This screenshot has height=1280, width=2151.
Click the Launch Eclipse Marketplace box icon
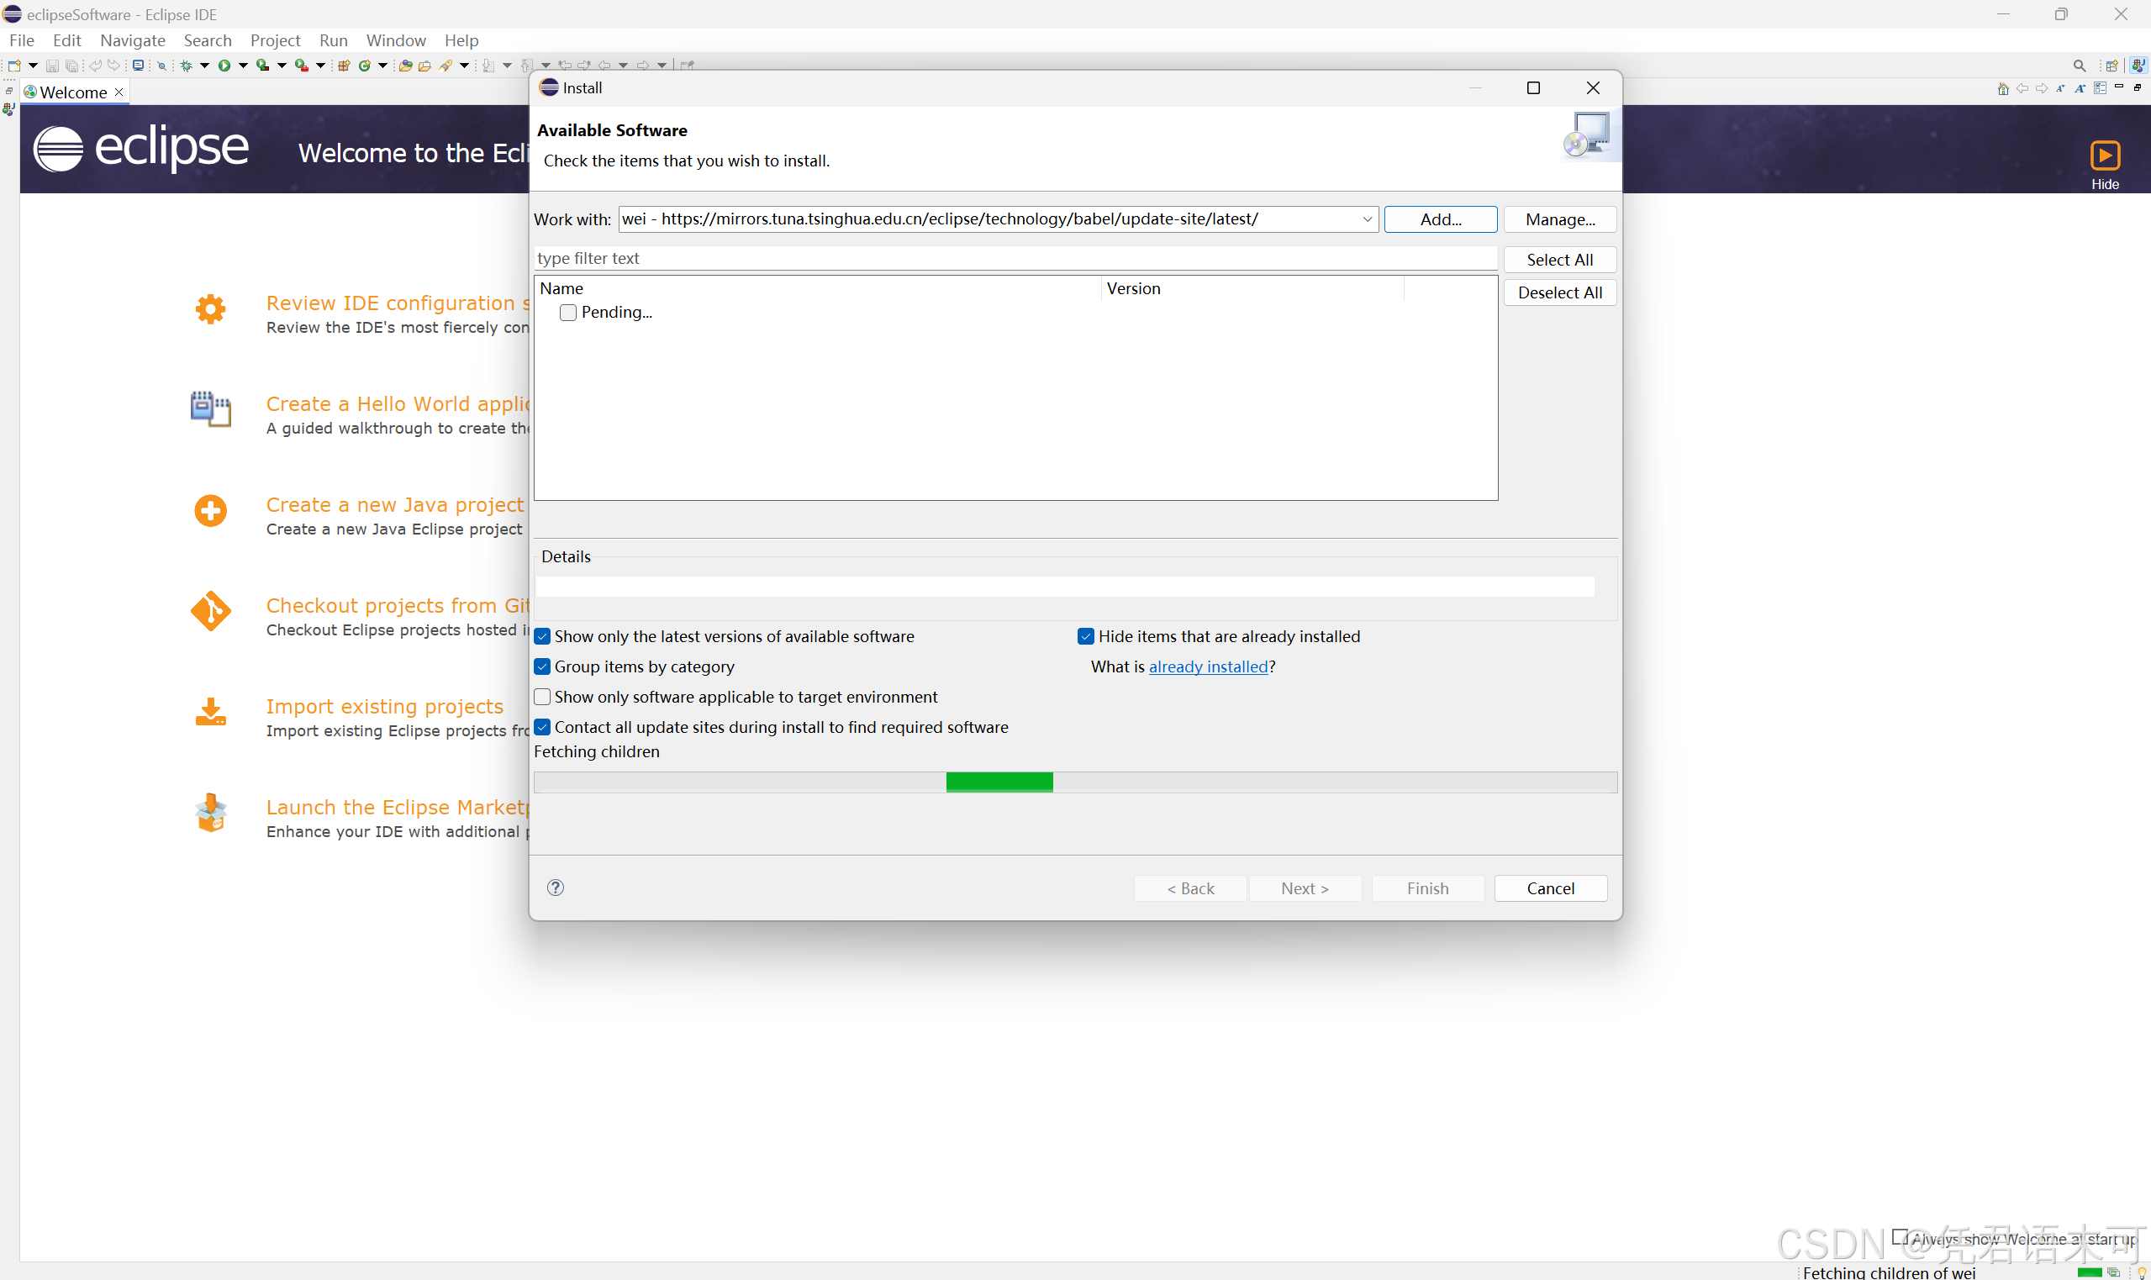click(x=210, y=813)
